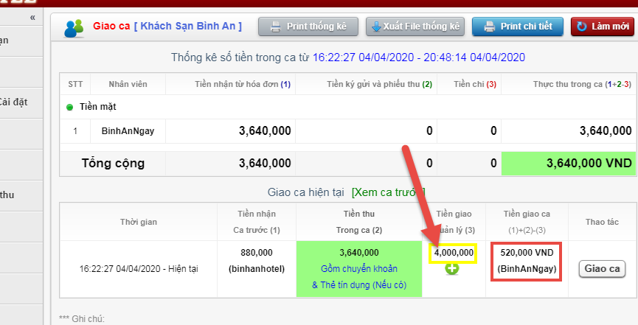Open the Xem ca trước link
This screenshot has height=325, width=638.
387,192
